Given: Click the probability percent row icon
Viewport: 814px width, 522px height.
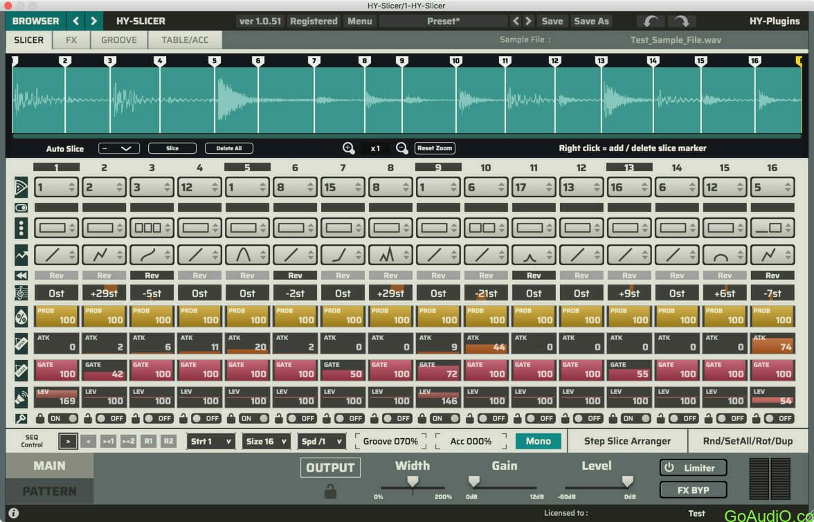Looking at the screenshot, I should click(21, 316).
